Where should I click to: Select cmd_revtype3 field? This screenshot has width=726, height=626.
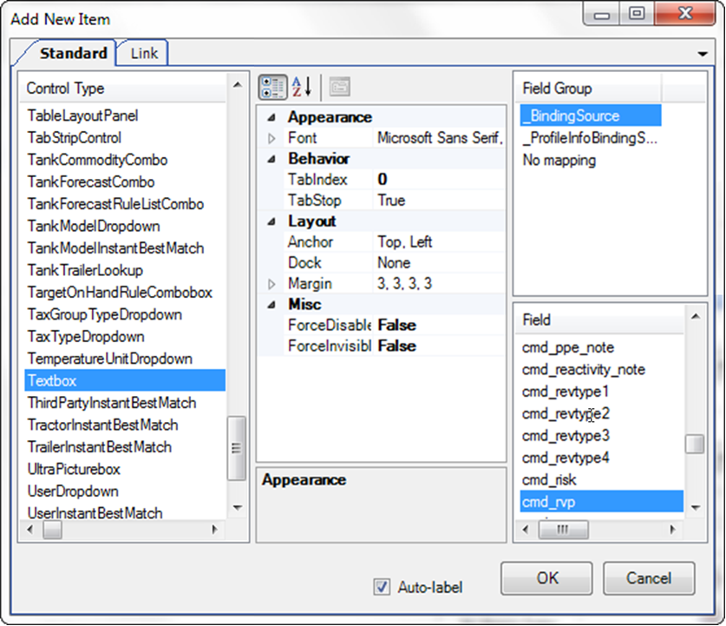coord(566,436)
